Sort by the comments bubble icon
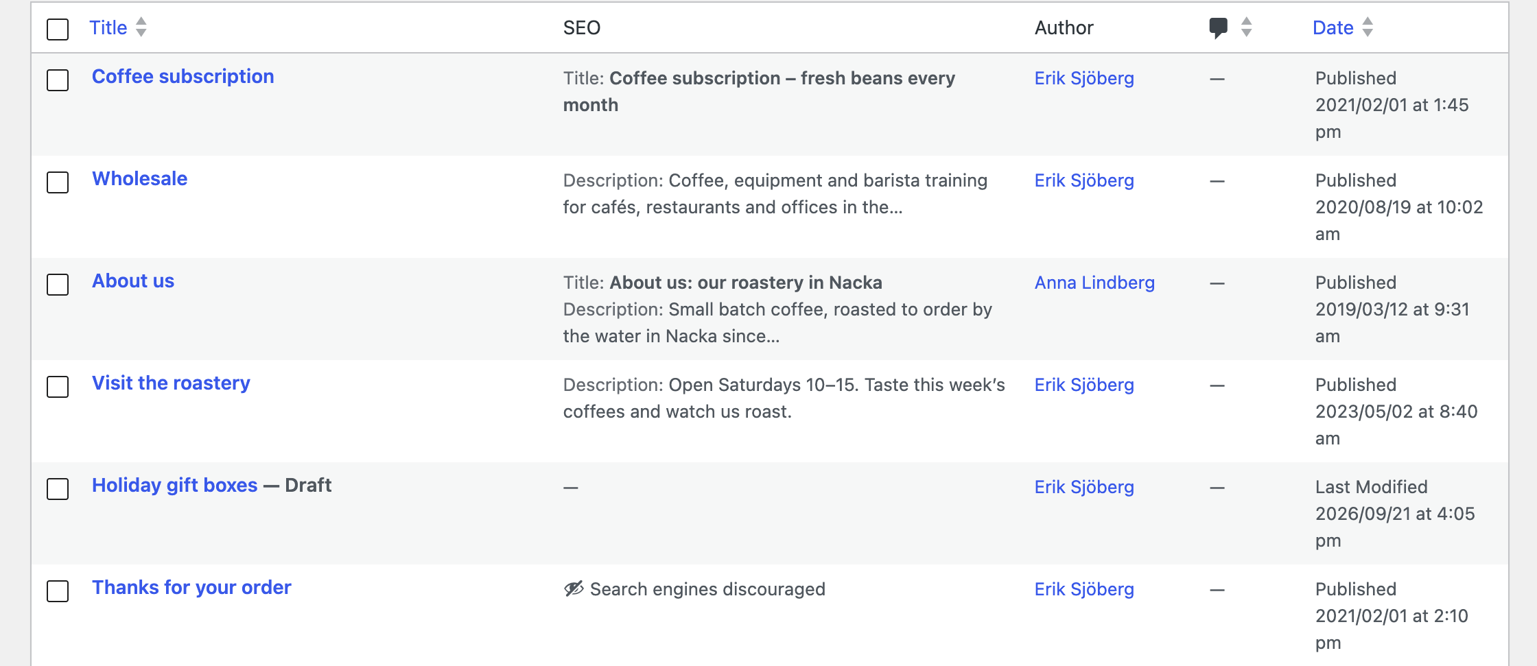 click(1218, 28)
